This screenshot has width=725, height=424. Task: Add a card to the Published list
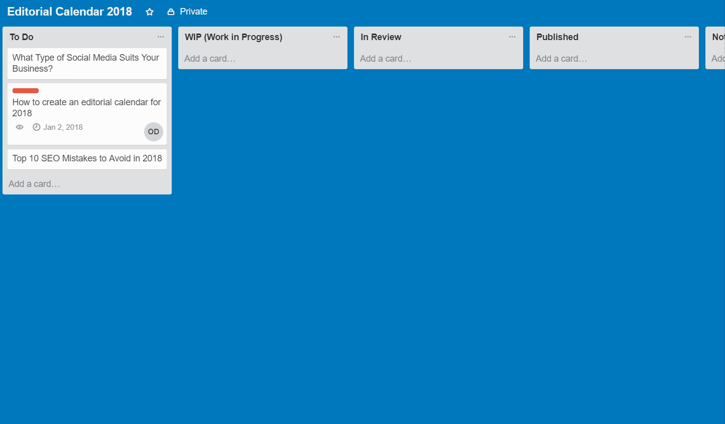[561, 59]
